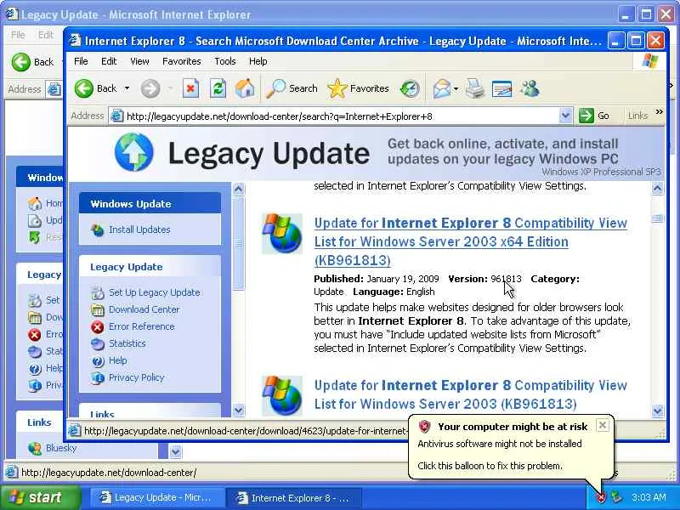Click sidebar scrollbar down arrow
Image resolution: width=680 pixels, height=510 pixels.
(239, 410)
